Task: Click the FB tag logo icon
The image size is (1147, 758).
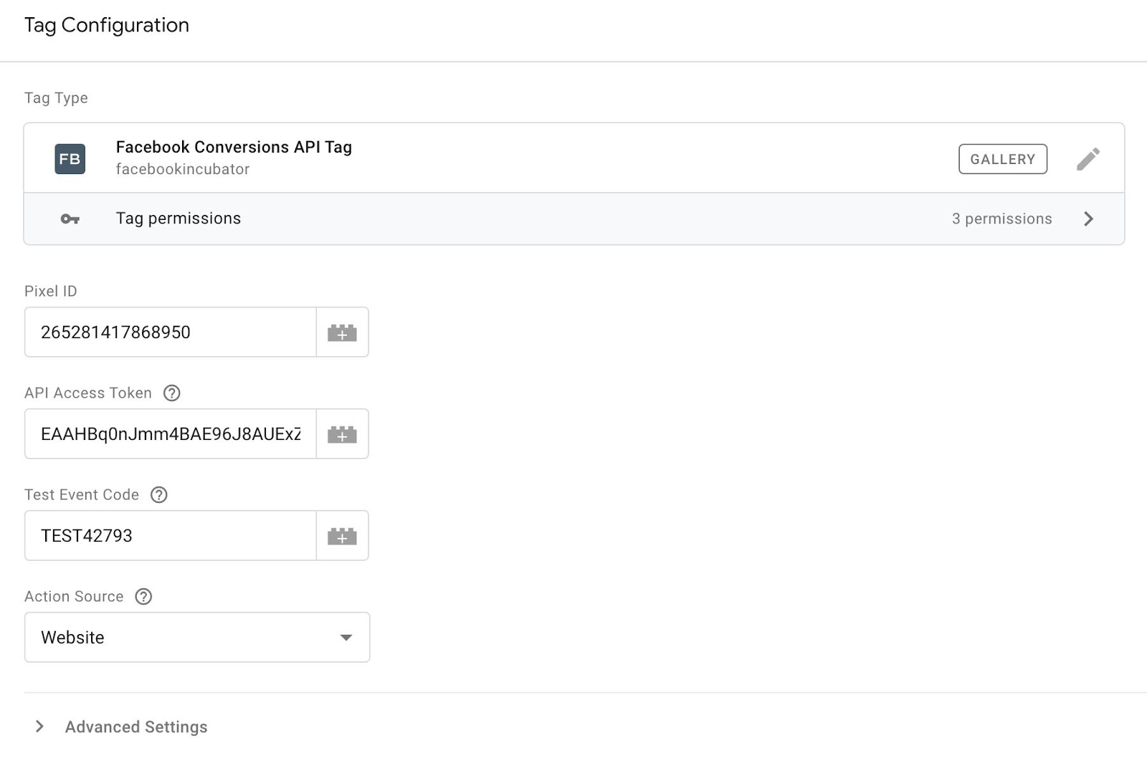Action: (70, 159)
